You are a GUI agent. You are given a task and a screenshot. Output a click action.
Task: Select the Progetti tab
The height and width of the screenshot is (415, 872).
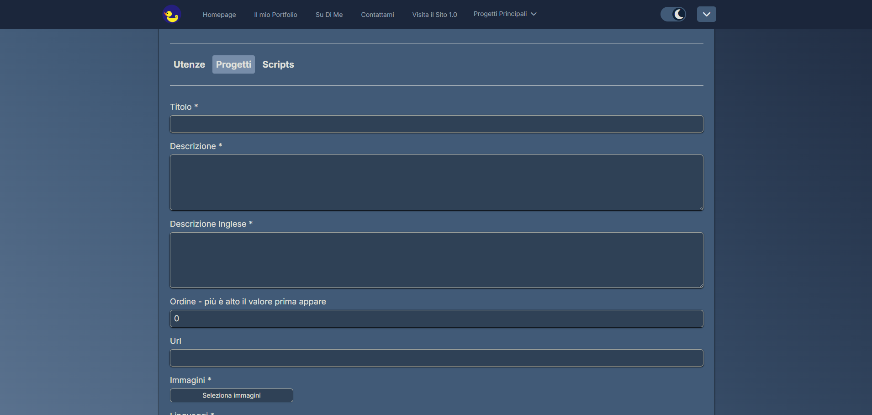(233, 64)
